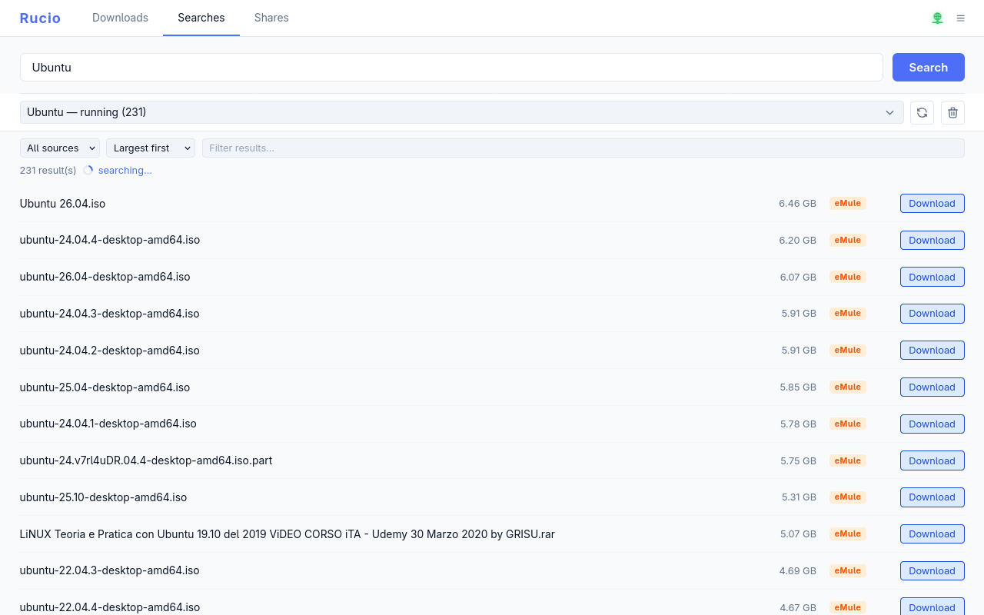Screen dimensions: 984x615
Task: Focus the Ubuntu search query field
Action: [451, 67]
